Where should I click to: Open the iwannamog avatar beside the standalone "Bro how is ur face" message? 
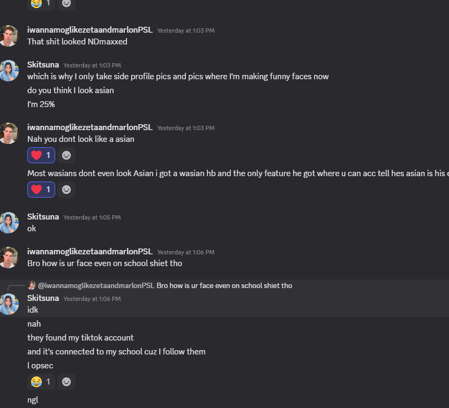[9, 258]
